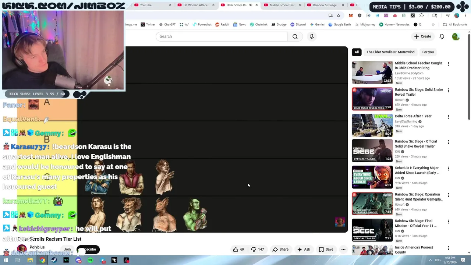Open options for Rainbow Six Siege Final Mission
The width and height of the screenshot is (471, 265).
pyautogui.click(x=448, y=222)
